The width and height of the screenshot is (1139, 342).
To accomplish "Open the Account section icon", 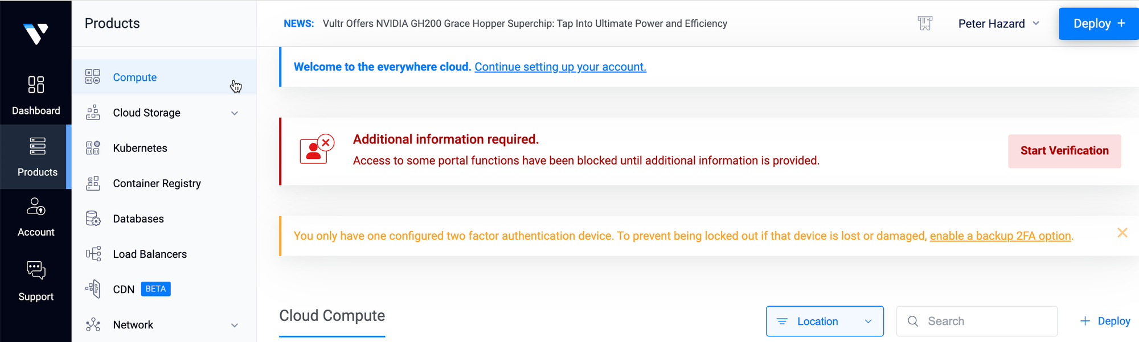I will 36,207.
